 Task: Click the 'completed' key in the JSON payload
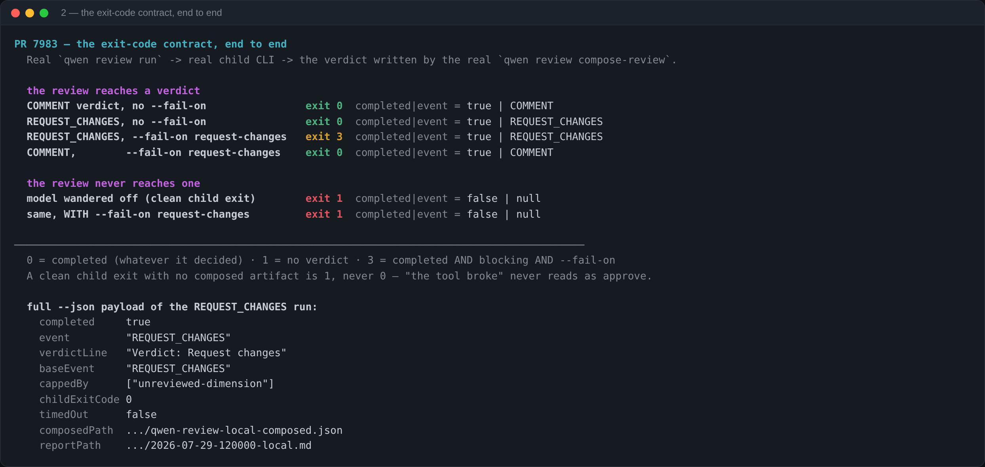[x=67, y=322]
